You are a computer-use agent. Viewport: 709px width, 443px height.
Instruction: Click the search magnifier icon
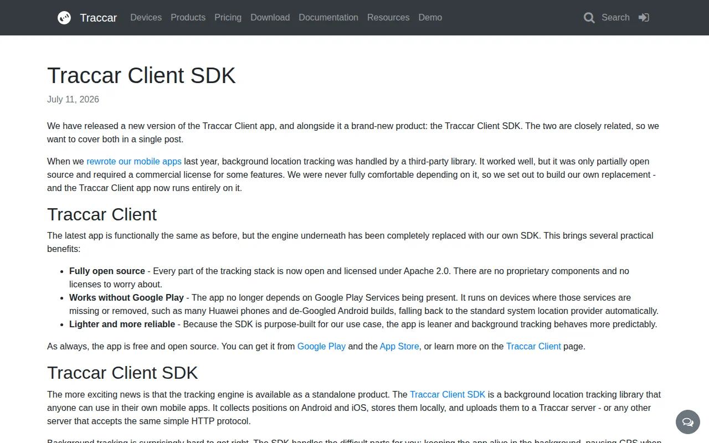point(589,18)
